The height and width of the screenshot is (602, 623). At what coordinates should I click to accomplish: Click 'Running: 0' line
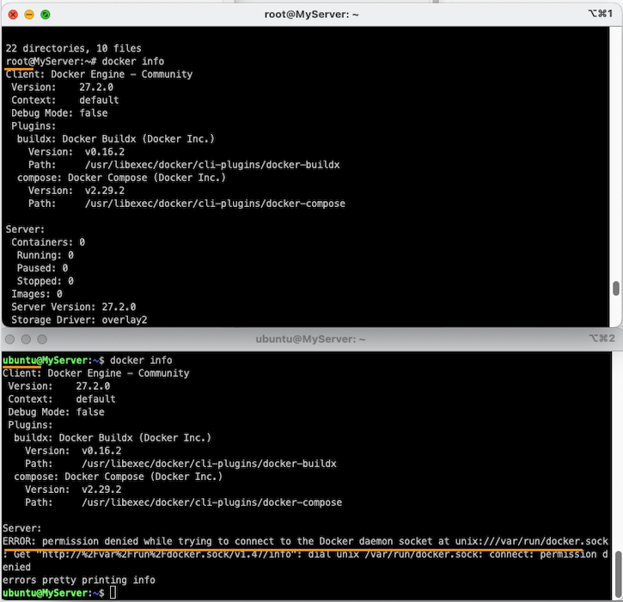(45, 255)
